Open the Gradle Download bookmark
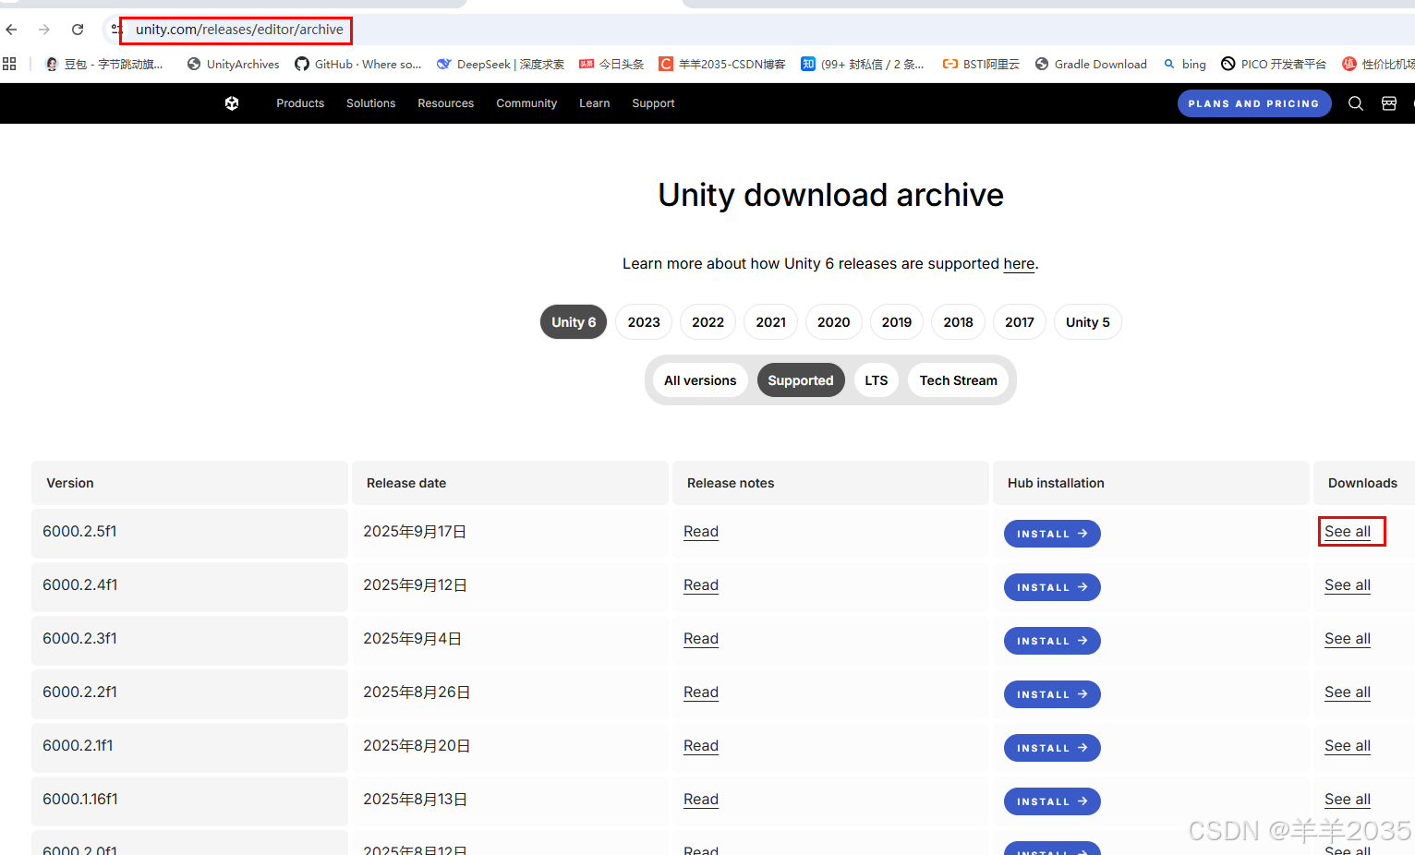Viewport: 1415px width, 855px height. [1091, 64]
